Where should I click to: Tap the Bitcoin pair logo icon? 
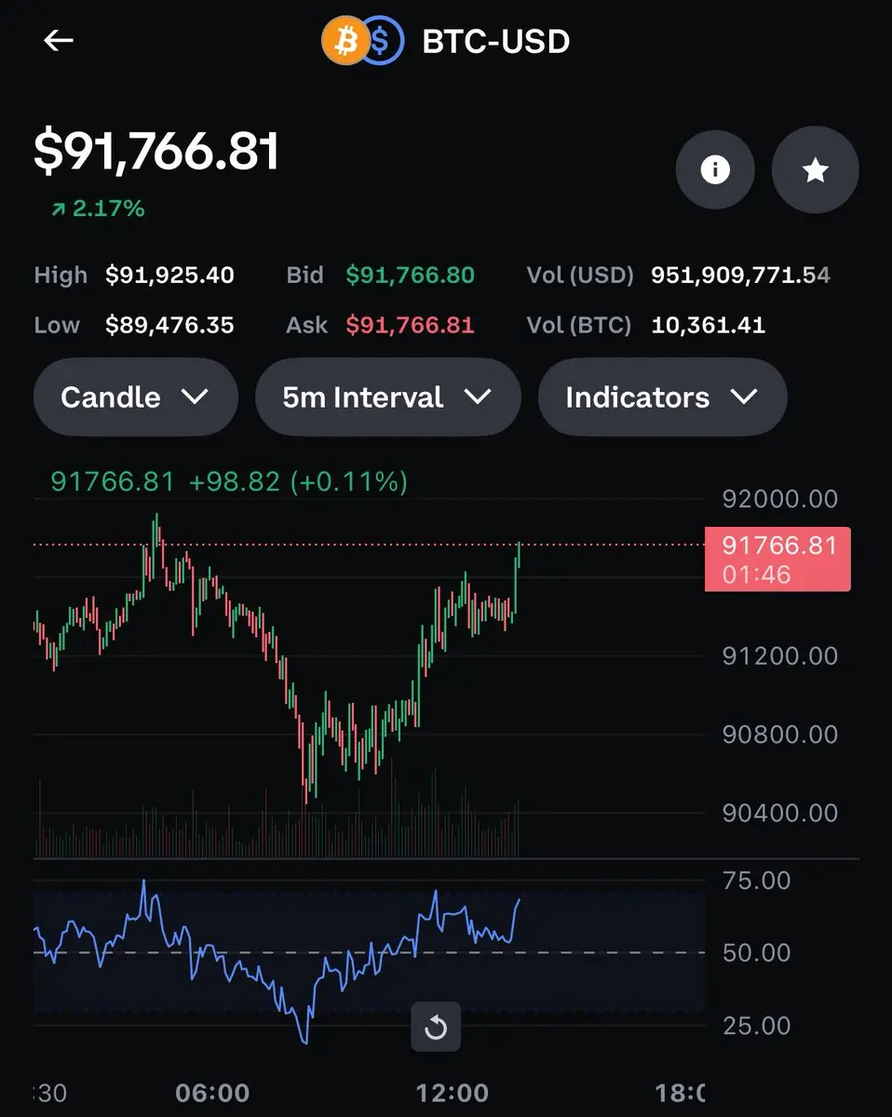(x=363, y=41)
